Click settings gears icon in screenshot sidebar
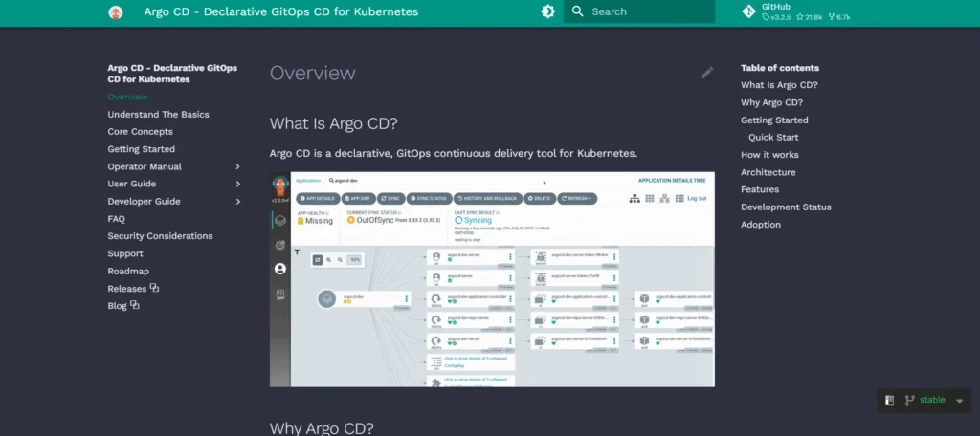This screenshot has width=980, height=436. [x=280, y=245]
